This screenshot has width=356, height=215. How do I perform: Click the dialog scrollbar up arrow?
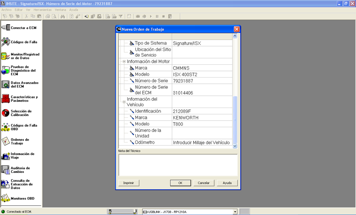[x=235, y=36]
